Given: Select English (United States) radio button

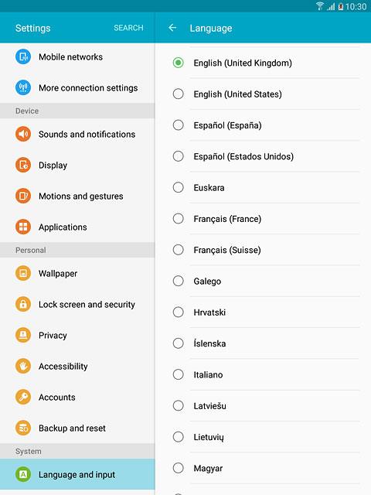Looking at the screenshot, I should (x=179, y=94).
